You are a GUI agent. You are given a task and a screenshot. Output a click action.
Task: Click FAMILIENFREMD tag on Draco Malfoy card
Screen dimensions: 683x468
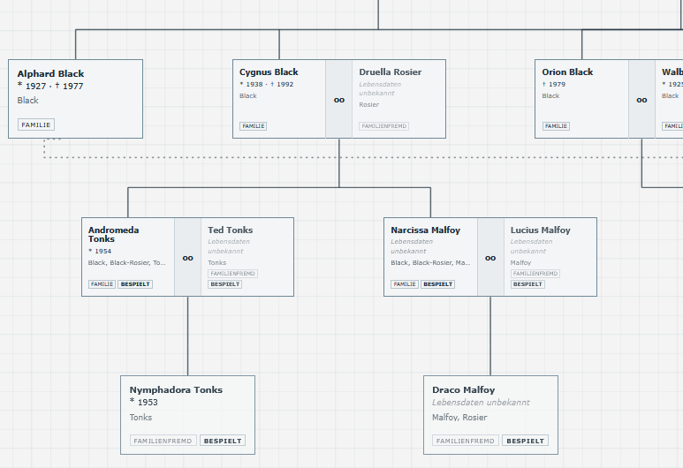click(x=466, y=441)
